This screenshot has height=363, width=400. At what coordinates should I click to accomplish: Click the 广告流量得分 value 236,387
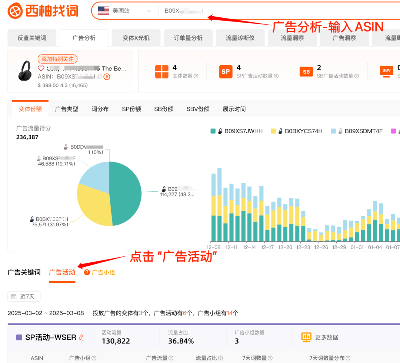tap(27, 137)
